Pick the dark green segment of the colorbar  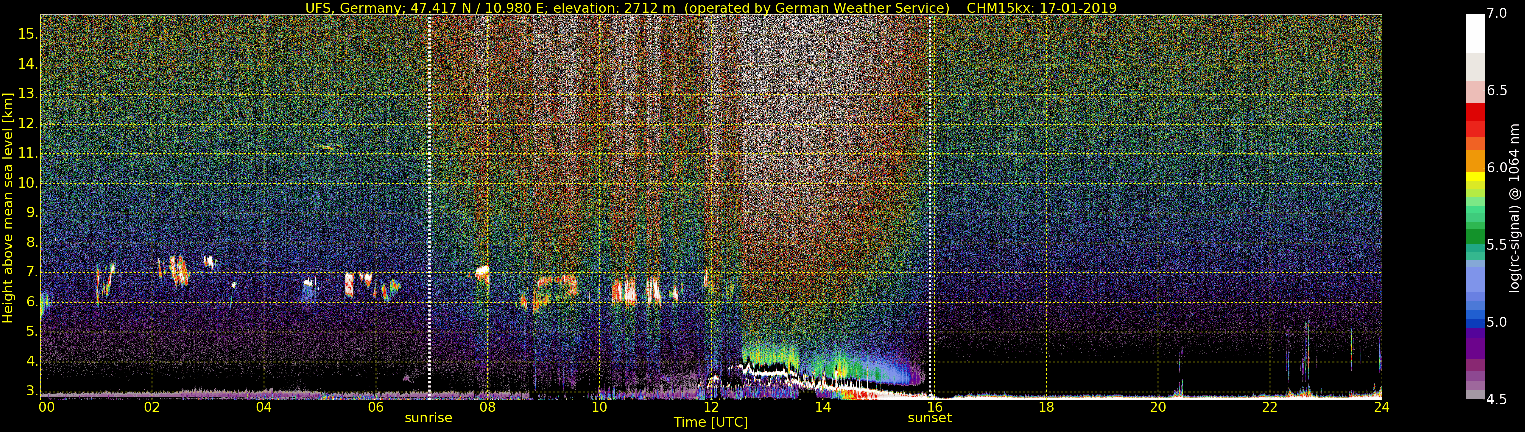[1475, 237]
